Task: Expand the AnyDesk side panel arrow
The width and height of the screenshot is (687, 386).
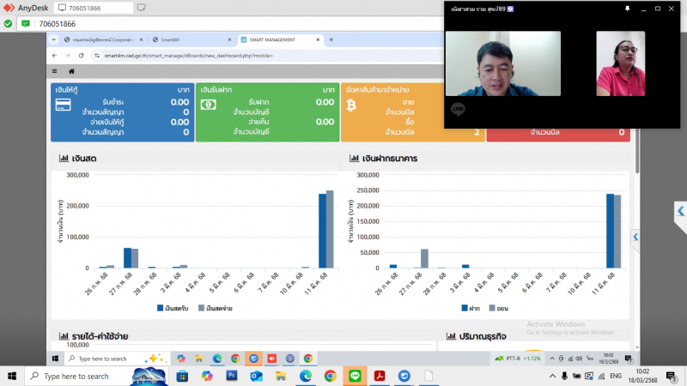Action: click(680, 211)
